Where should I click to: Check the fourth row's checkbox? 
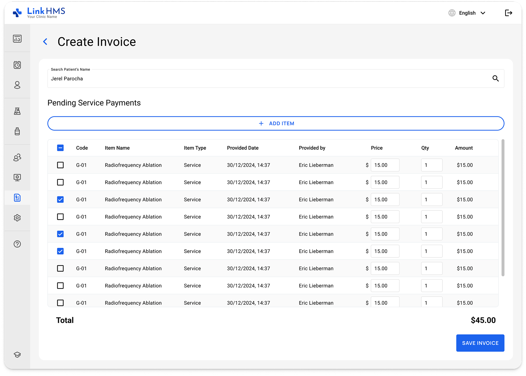[60, 217]
